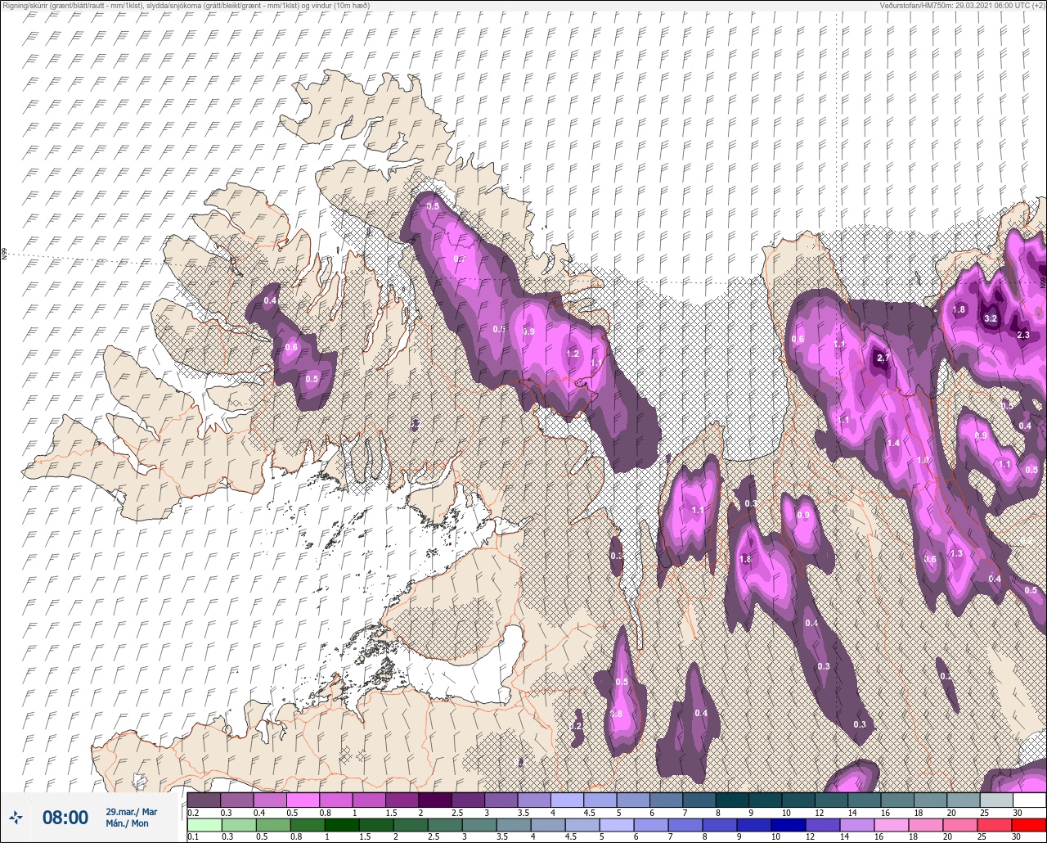The width and height of the screenshot is (1047, 843).
Task: Click the 08:00 forecast time label
Action: (x=65, y=817)
